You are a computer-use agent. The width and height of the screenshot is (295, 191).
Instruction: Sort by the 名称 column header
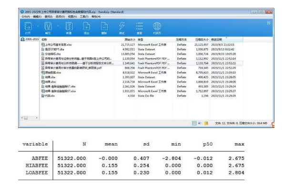click(x=44, y=40)
